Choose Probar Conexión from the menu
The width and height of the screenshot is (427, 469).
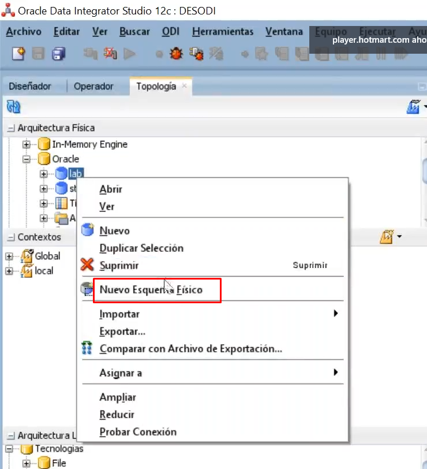click(138, 432)
